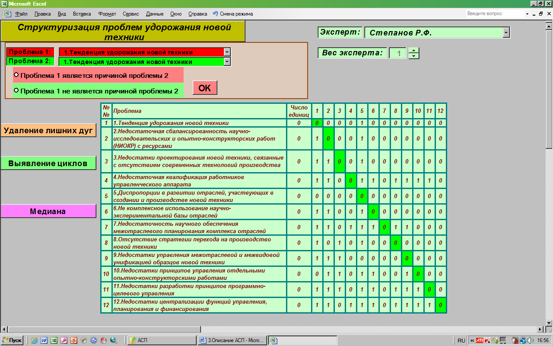This screenshot has height=346, width=553.
Task: Open the Пуск start menu
Action: pyautogui.click(x=12, y=340)
